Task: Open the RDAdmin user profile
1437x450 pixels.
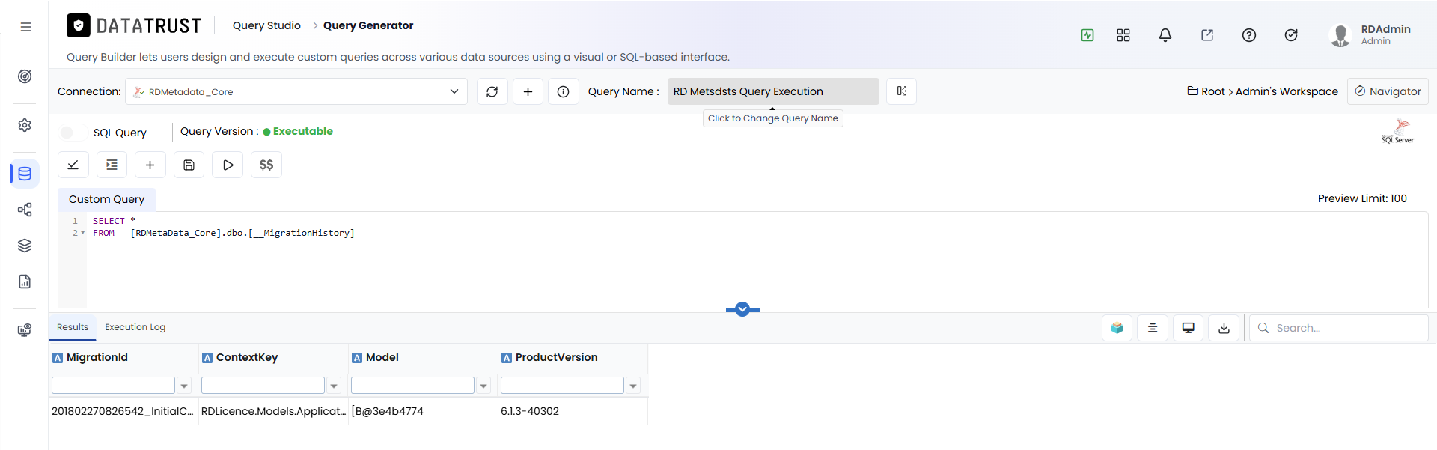Action: point(1371,34)
